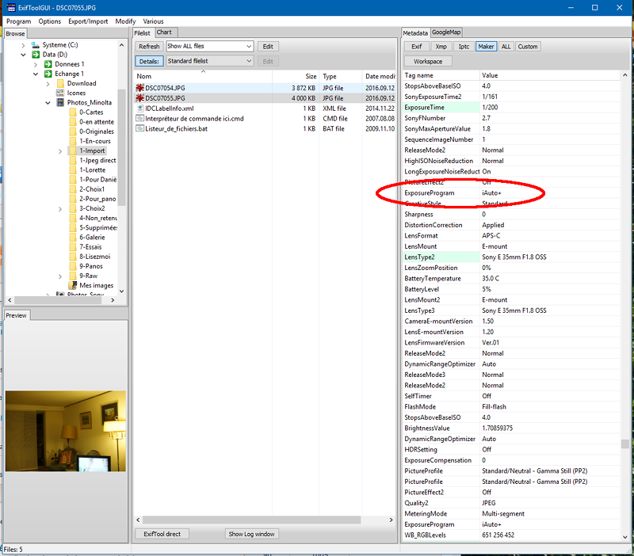The height and width of the screenshot is (556, 634).
Task: Collapse the Echange 1 tree node
Action: (x=36, y=74)
